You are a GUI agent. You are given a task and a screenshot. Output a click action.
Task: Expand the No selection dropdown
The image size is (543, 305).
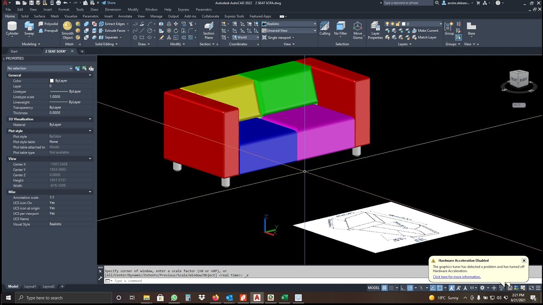pyautogui.click(x=40, y=68)
